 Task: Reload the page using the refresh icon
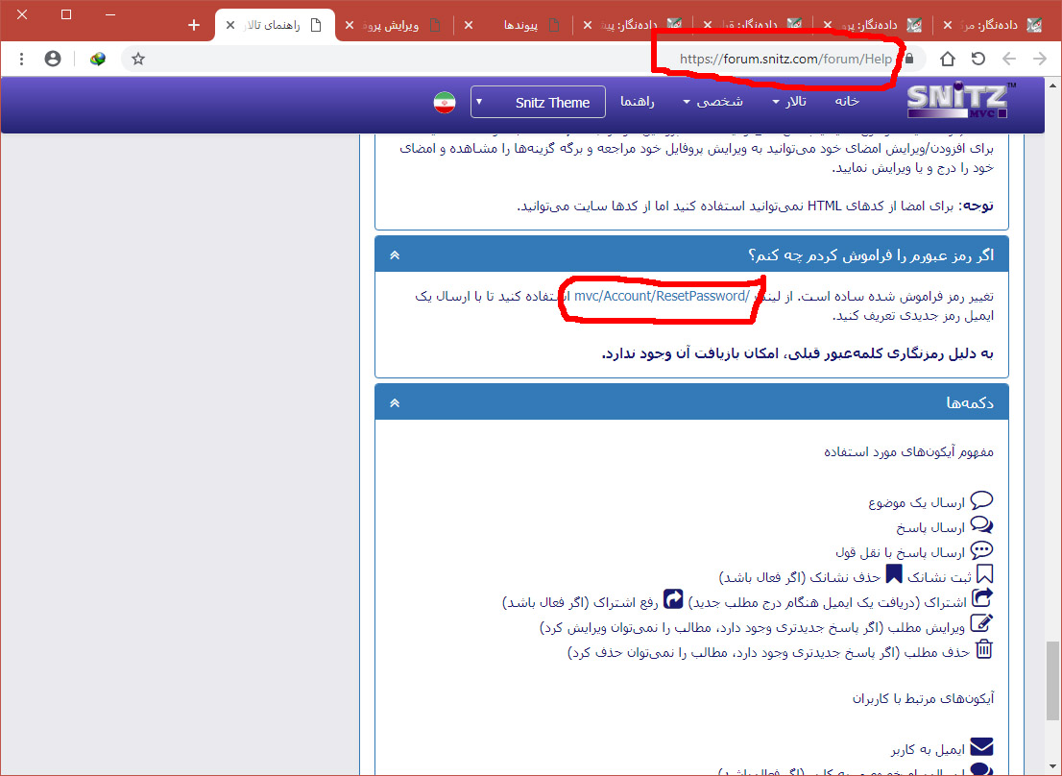pyautogui.click(x=978, y=59)
